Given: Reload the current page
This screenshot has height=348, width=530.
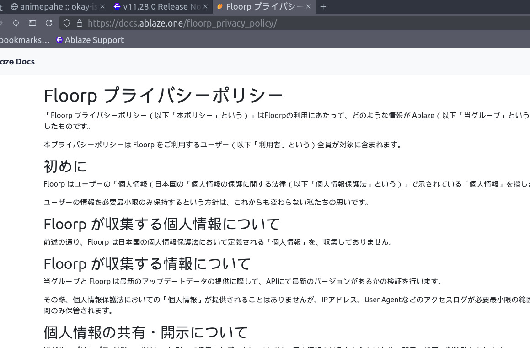Looking at the screenshot, I should coord(49,23).
